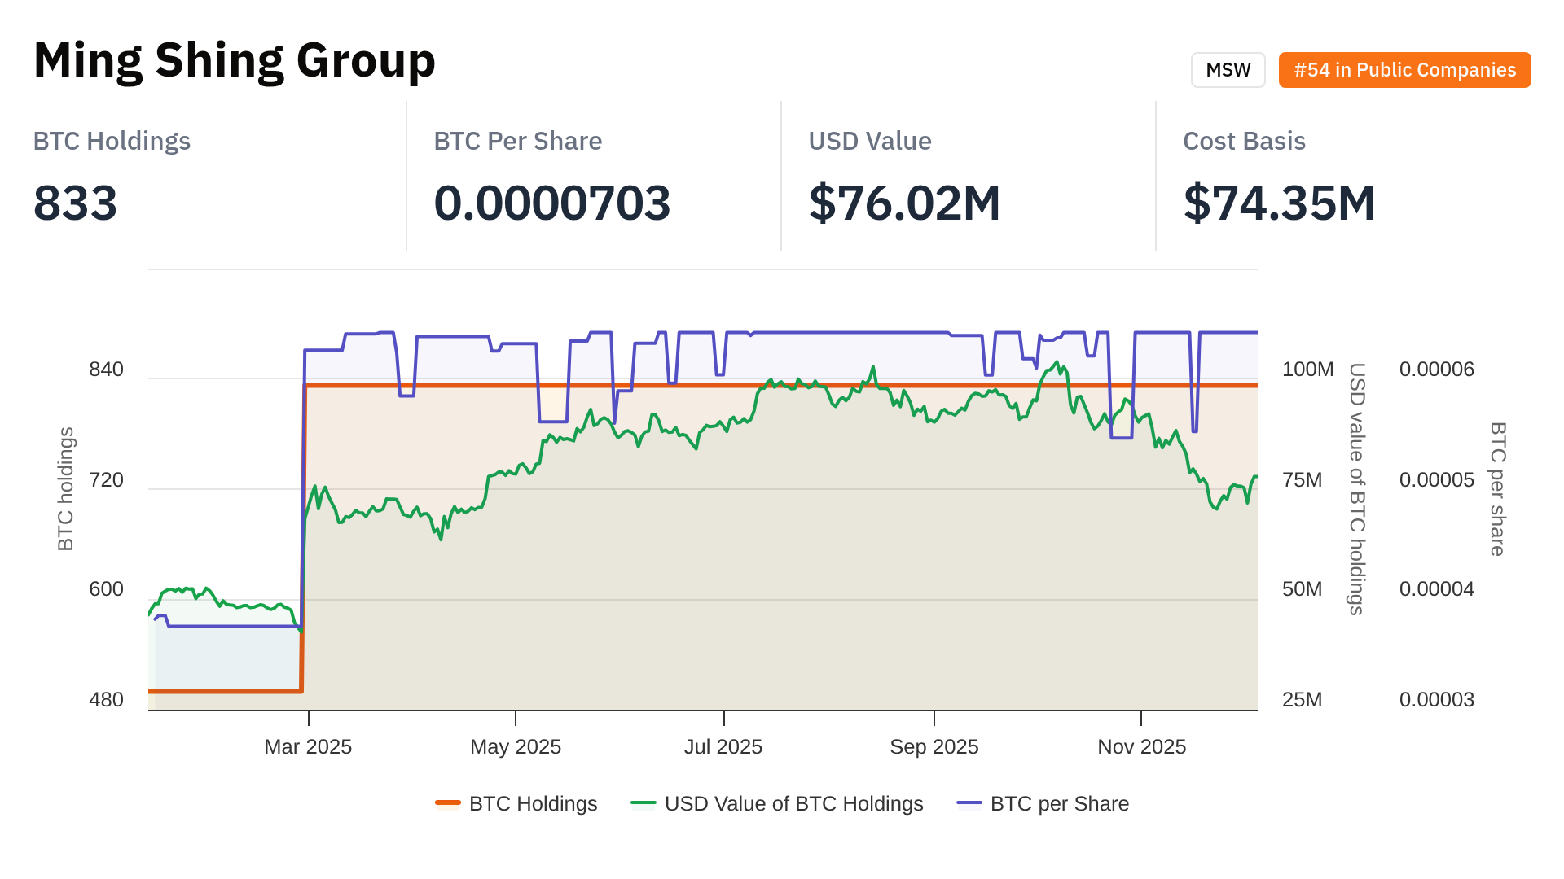Click the Cost Basis $74.35M stat
This screenshot has height=879, width=1564.
point(1279,203)
